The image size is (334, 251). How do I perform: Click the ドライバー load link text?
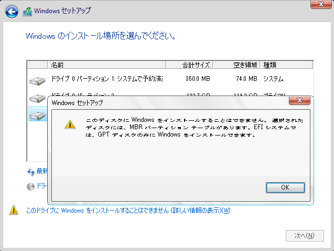click(x=42, y=186)
